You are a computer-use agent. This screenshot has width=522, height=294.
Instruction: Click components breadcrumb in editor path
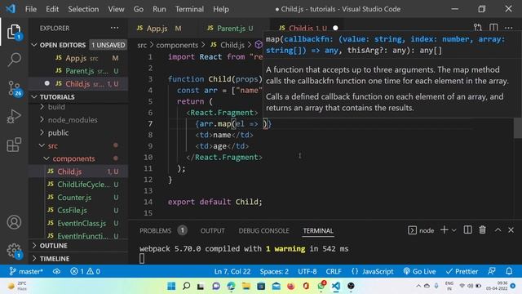[x=177, y=45]
